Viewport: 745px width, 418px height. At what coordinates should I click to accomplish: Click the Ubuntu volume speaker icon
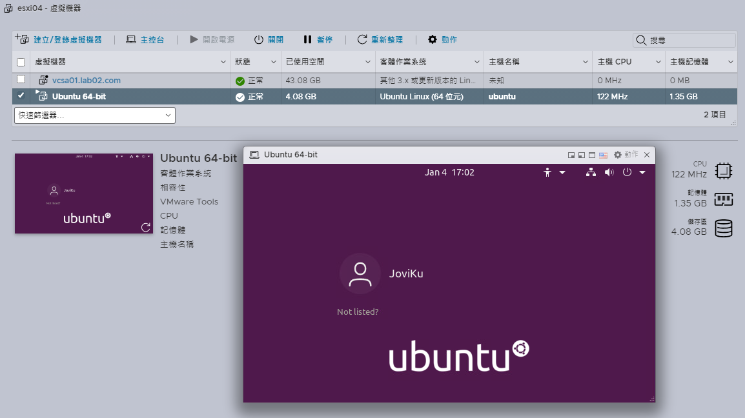609,172
